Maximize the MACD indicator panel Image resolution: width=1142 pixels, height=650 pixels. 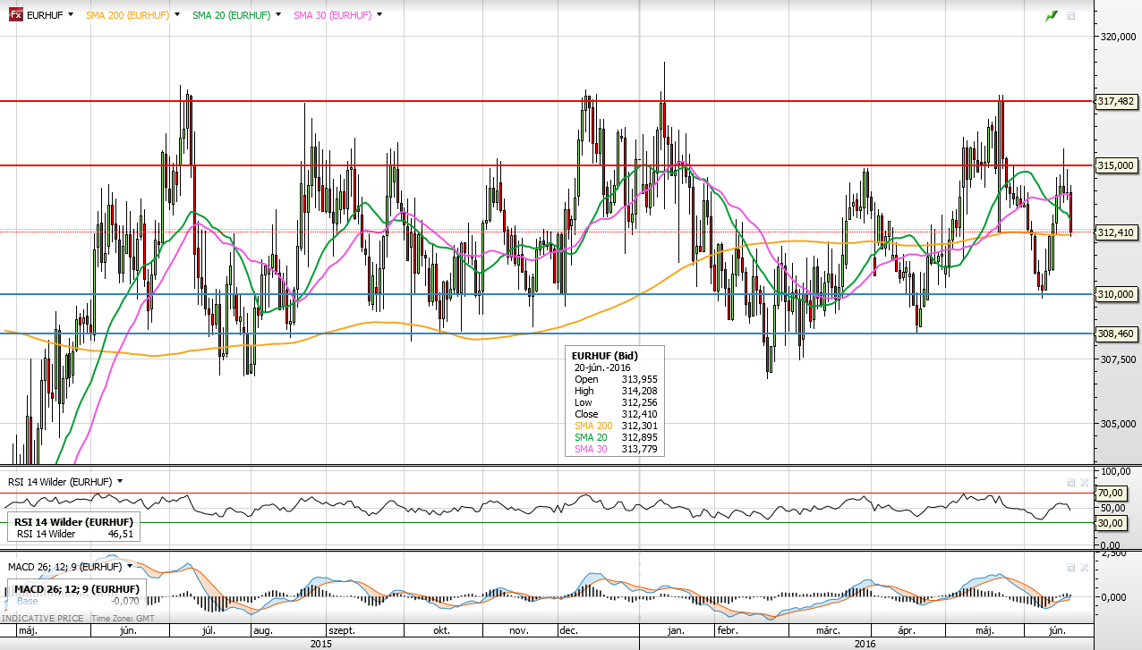1070,567
